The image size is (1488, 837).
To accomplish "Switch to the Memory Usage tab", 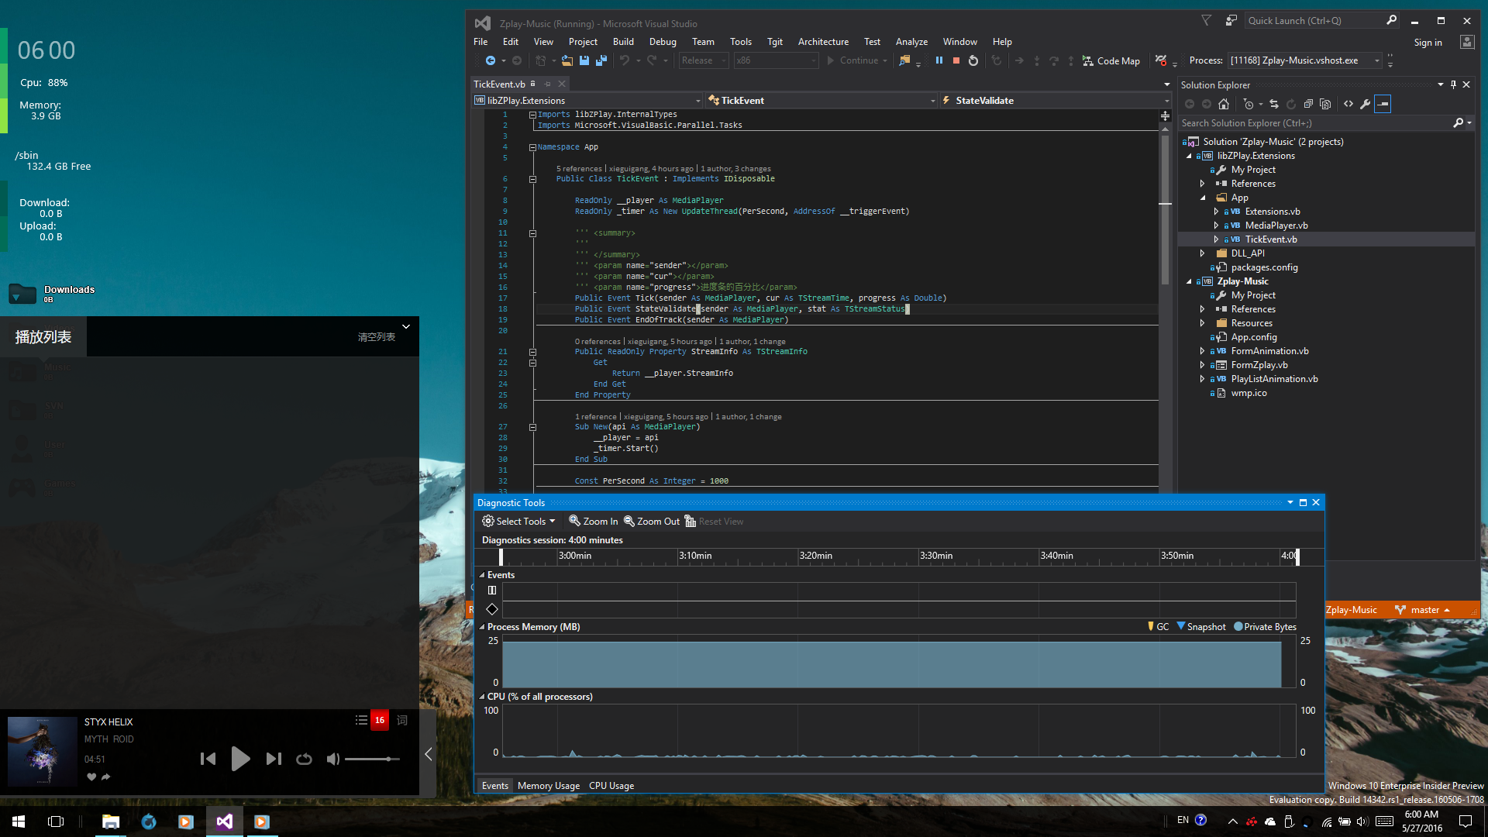I will (548, 786).
